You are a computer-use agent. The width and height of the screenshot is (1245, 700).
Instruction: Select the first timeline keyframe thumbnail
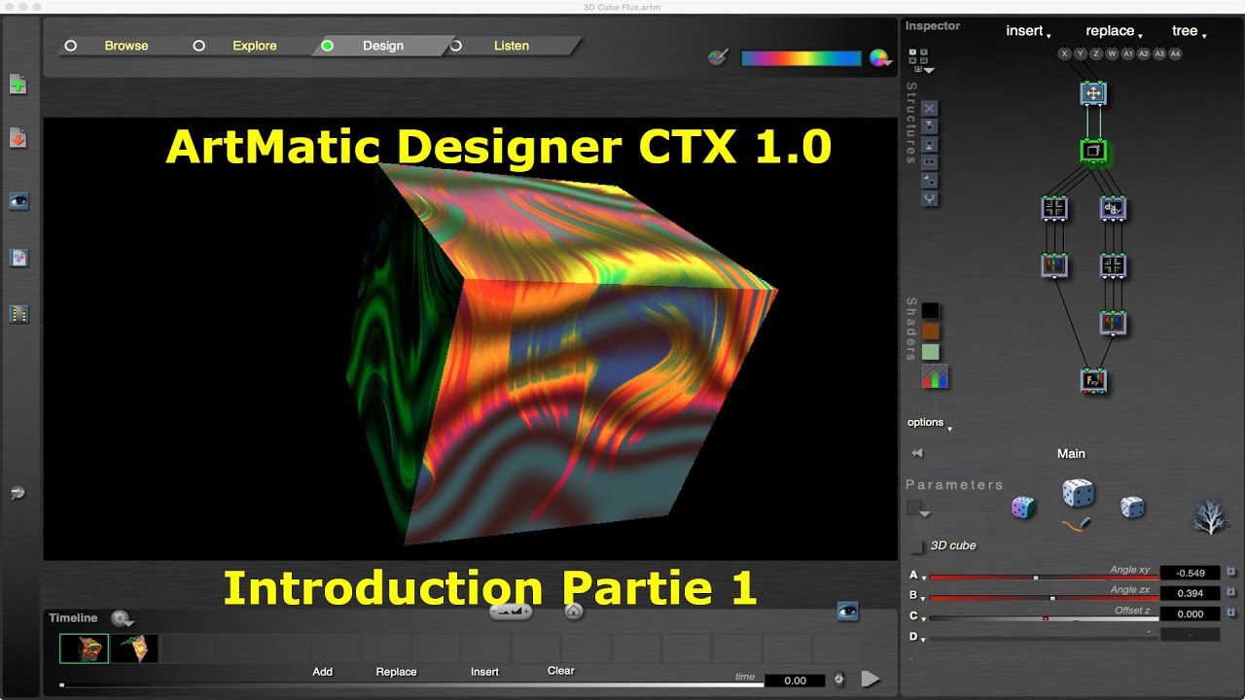click(85, 648)
